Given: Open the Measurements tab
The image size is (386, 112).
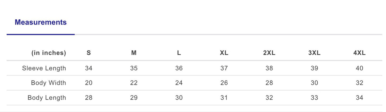Looking at the screenshot, I should [41, 22].
